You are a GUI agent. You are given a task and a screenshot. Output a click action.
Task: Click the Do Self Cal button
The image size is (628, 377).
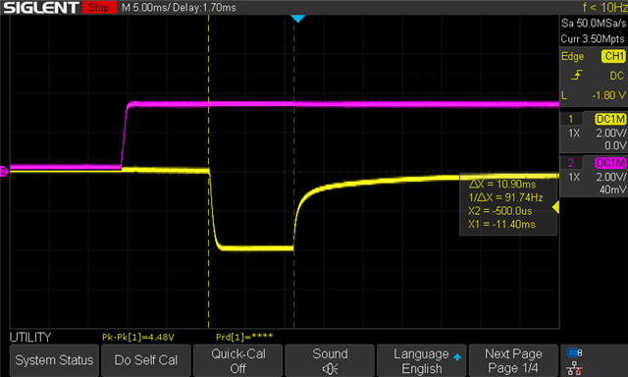pyautogui.click(x=146, y=360)
